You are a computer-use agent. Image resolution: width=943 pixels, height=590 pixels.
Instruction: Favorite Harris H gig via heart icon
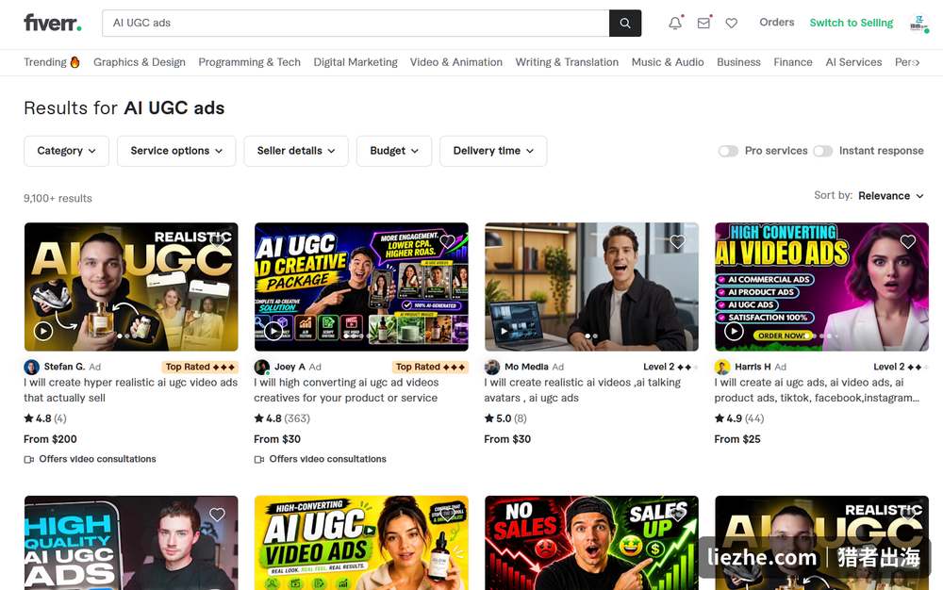tap(907, 241)
